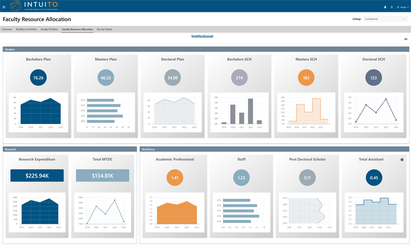The image size is (411, 246).
Task: Click the $134.81K Total MTDC value
Action: [x=102, y=175]
